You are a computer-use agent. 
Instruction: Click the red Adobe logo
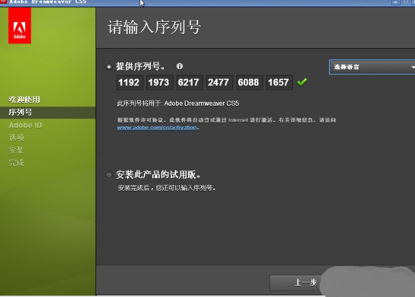(19, 29)
